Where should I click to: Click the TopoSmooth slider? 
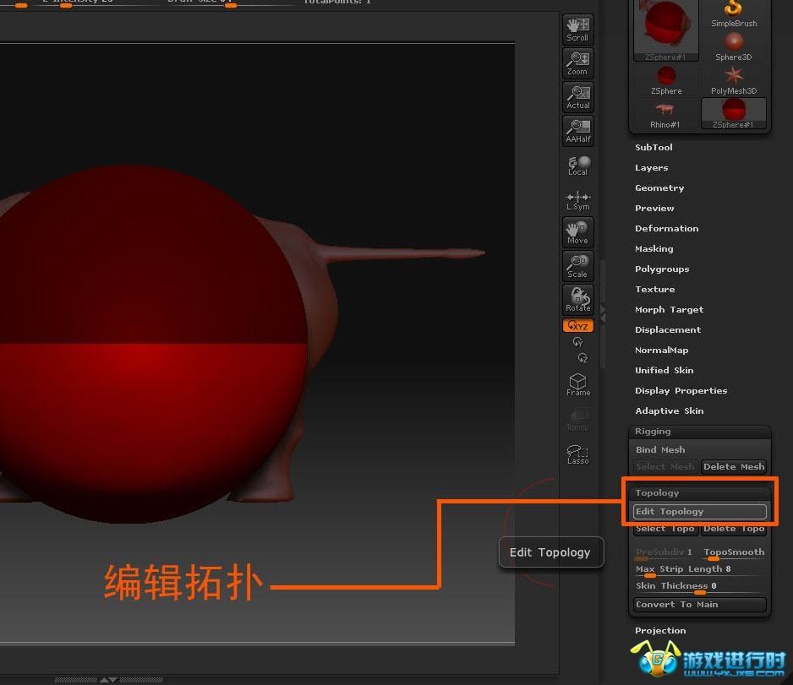click(x=734, y=553)
